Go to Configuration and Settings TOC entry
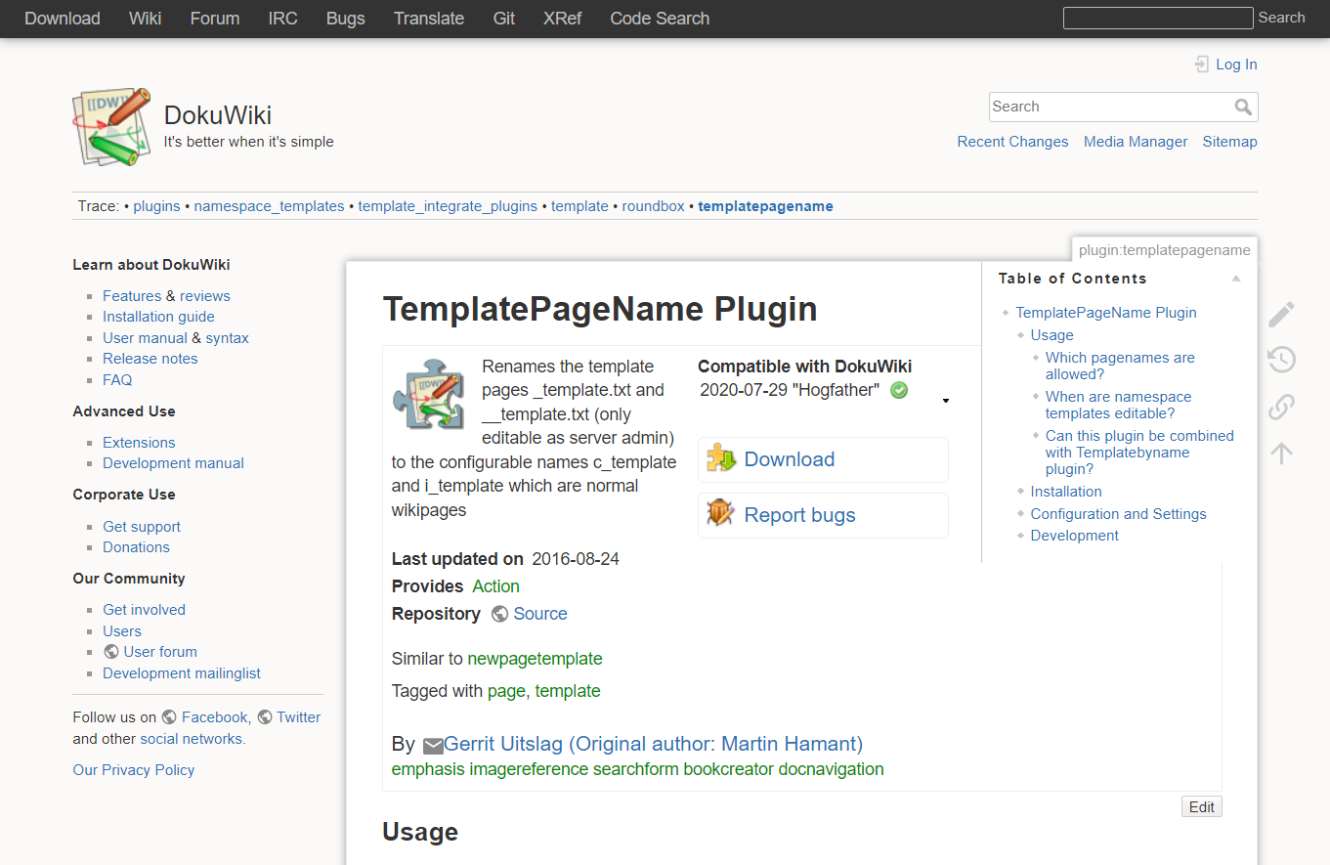The image size is (1330, 865). click(1118, 514)
